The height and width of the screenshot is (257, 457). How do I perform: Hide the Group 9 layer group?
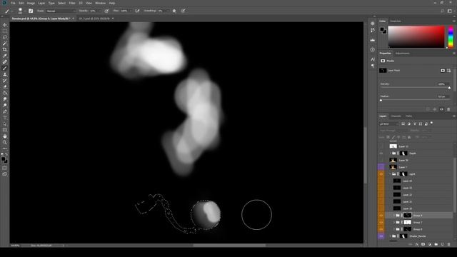pyautogui.click(x=381, y=216)
